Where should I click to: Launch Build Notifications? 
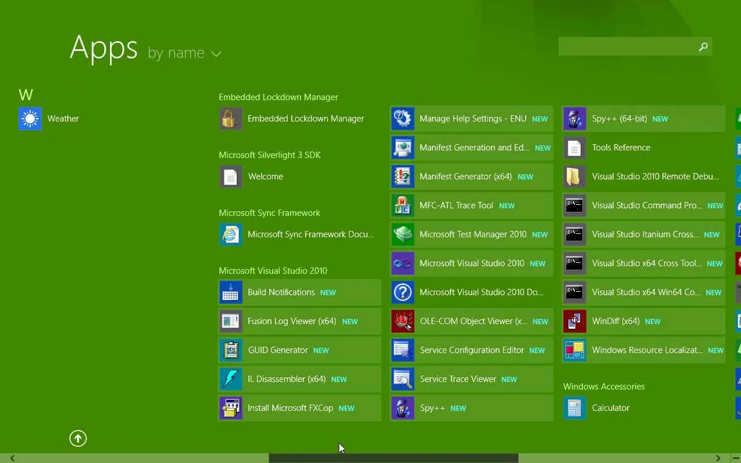tap(299, 292)
